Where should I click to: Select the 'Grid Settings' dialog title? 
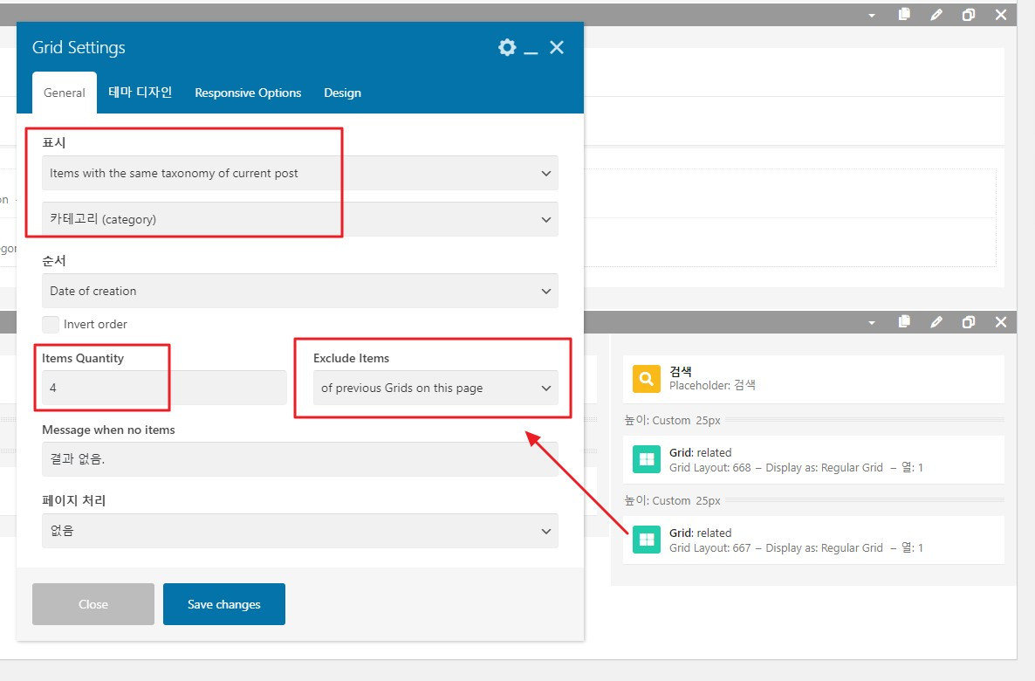79,47
